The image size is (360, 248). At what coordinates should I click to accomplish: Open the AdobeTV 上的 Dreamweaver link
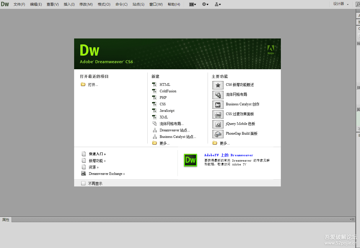tap(229, 155)
